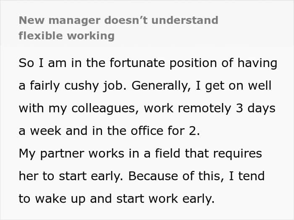Click the phrase "Because of this"
Screen dimensions: 294x220
click(x=173, y=176)
